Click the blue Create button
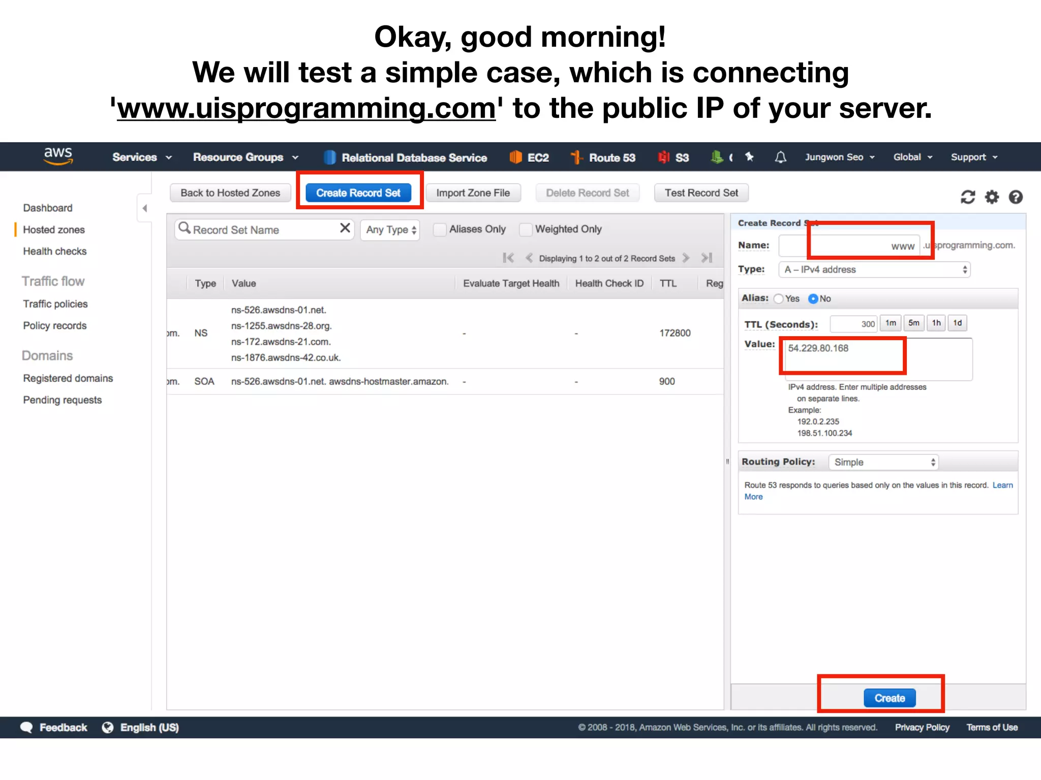The width and height of the screenshot is (1041, 780). pos(890,698)
